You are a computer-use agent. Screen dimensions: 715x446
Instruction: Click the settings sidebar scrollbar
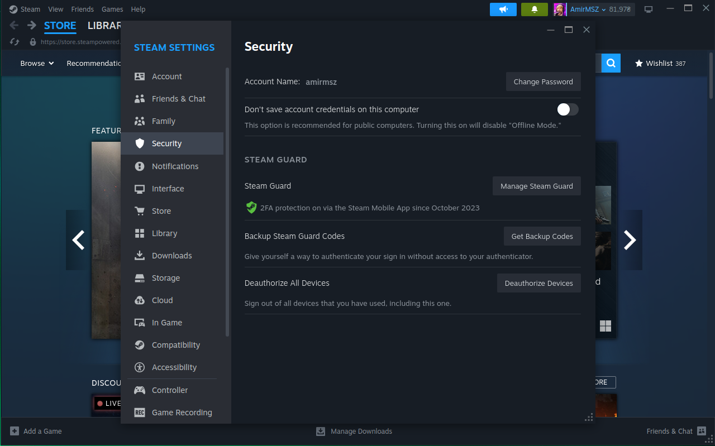(227, 201)
